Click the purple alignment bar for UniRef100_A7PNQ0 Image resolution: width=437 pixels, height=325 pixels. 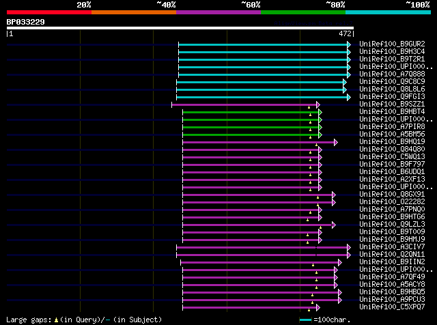[252, 210]
